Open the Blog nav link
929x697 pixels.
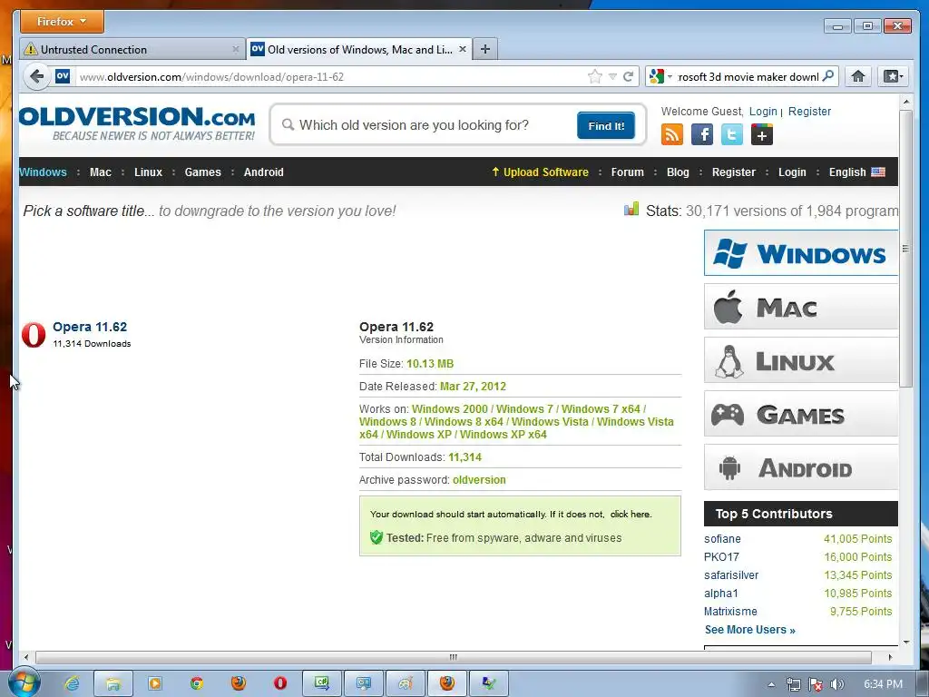tap(678, 172)
